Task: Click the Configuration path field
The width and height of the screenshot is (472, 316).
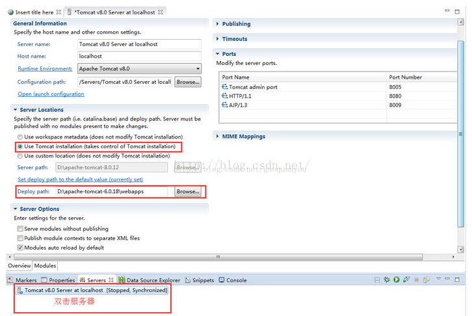Action: (x=125, y=82)
